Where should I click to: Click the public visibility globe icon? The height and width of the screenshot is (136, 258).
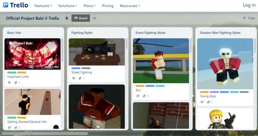pos(67,18)
